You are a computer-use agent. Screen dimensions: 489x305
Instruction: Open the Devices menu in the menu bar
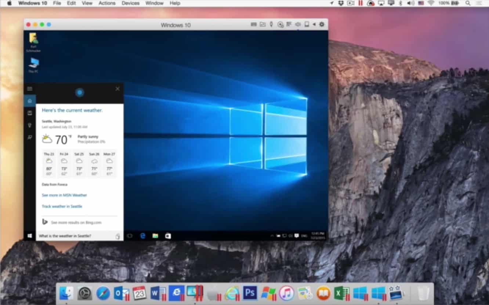tap(130, 3)
